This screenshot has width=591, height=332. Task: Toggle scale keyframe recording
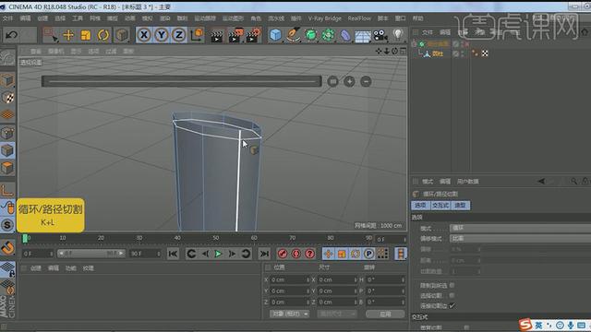click(342, 254)
